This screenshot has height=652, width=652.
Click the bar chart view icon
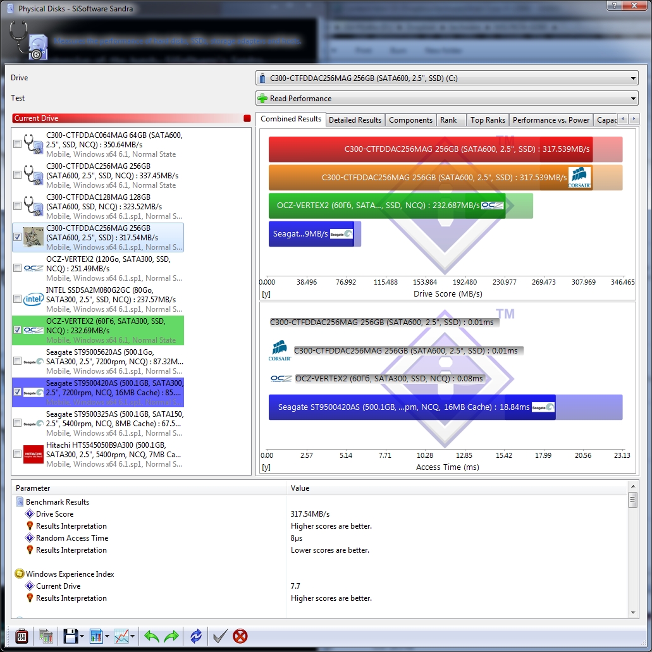[96, 636]
